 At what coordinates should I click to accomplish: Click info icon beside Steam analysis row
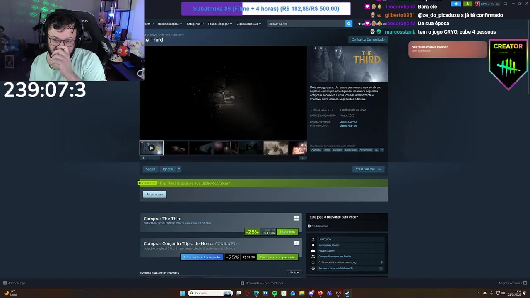point(381,262)
